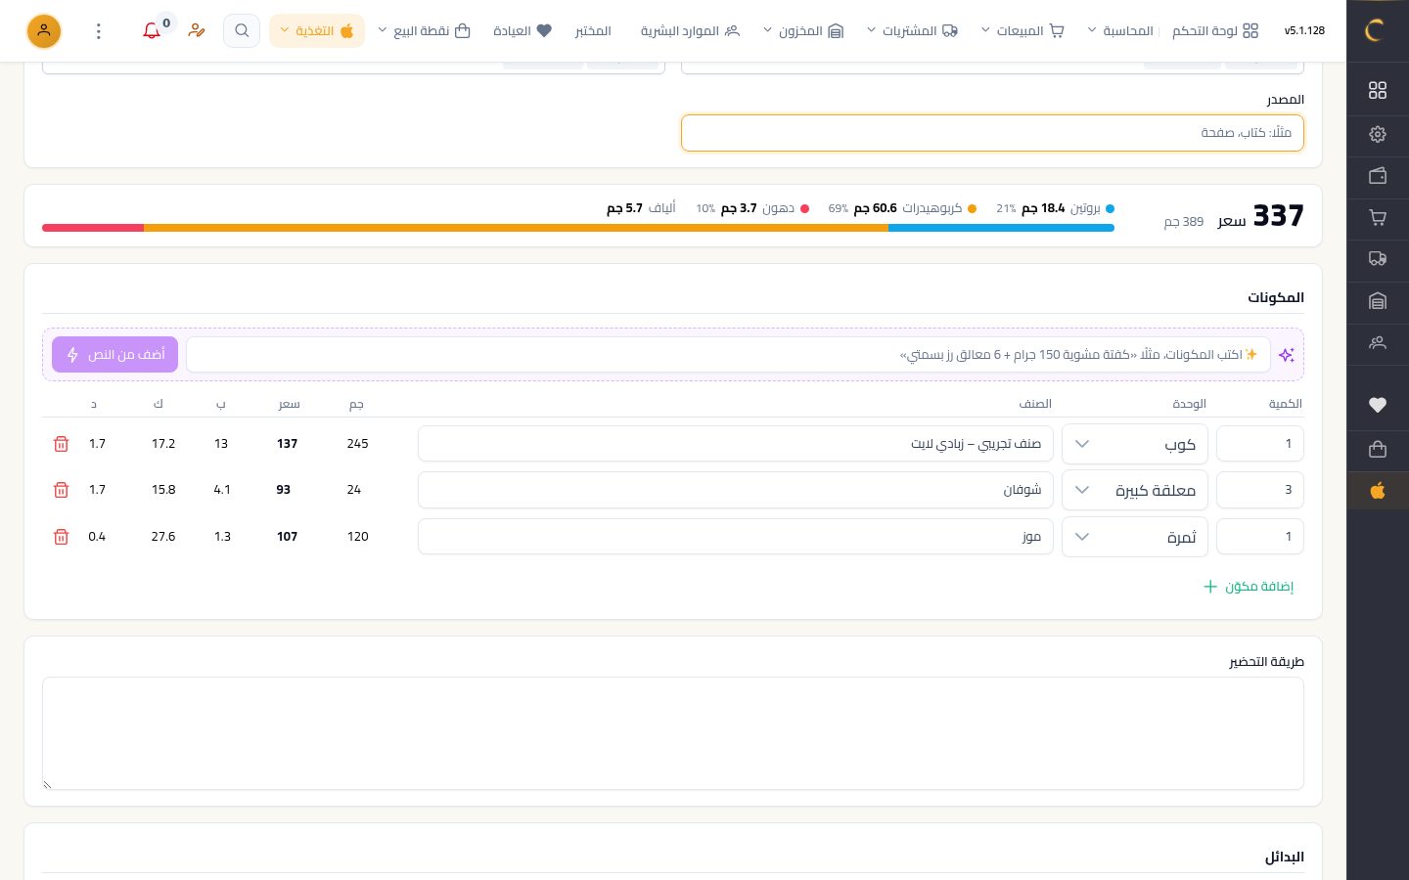1409x880 pixels.
Task: Open shopping cart icon in sidebar
Action: (x=1378, y=218)
